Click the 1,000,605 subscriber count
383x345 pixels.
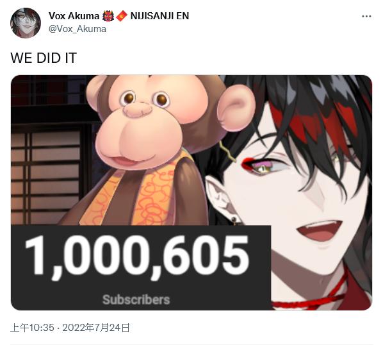(137, 255)
